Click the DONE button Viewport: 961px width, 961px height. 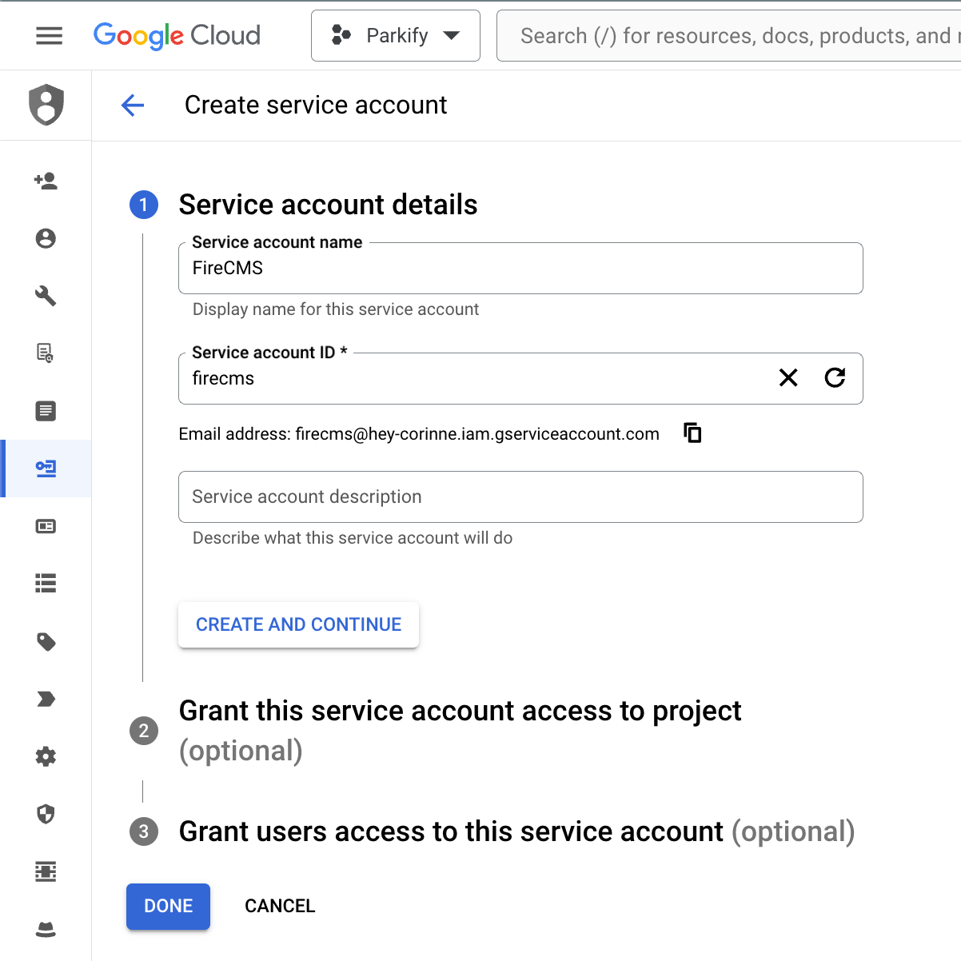point(168,906)
